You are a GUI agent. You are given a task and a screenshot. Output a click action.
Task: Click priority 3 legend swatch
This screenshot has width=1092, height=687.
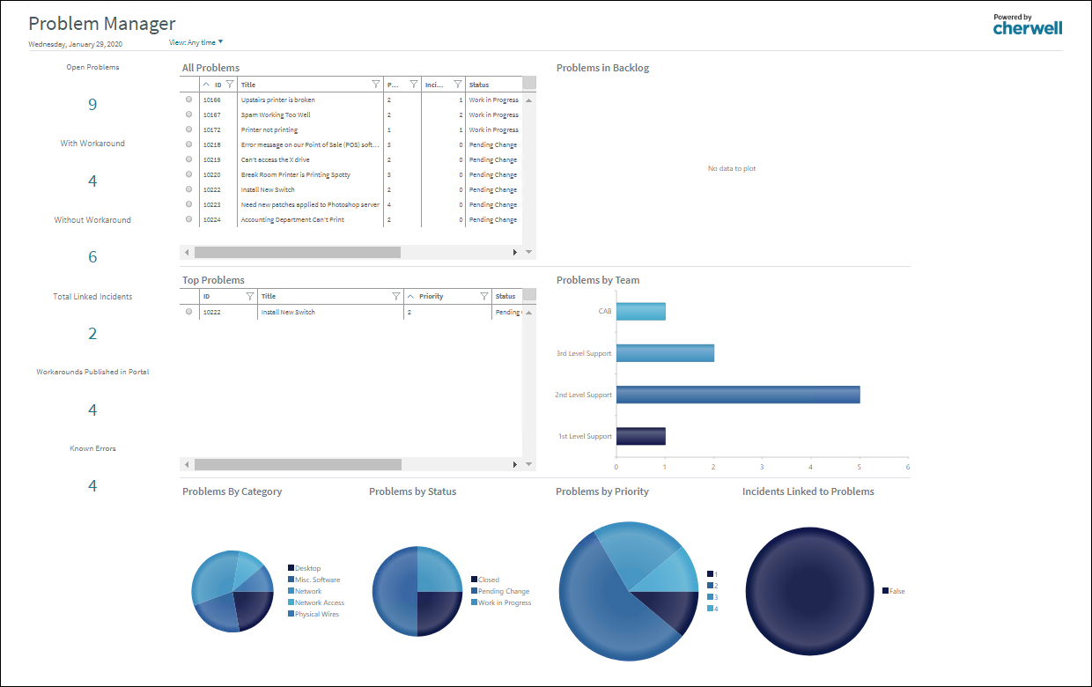pos(710,596)
